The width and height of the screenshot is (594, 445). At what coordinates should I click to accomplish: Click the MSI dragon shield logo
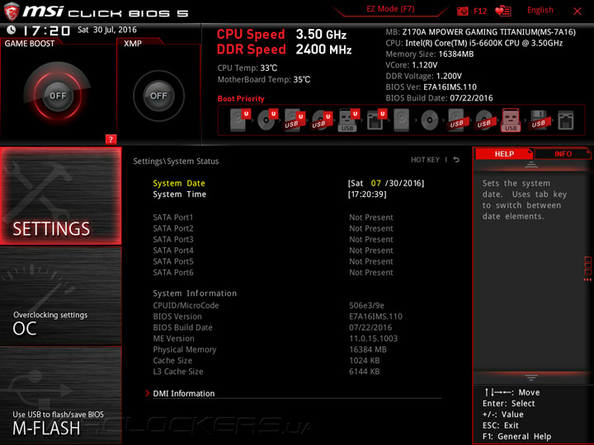click(12, 12)
